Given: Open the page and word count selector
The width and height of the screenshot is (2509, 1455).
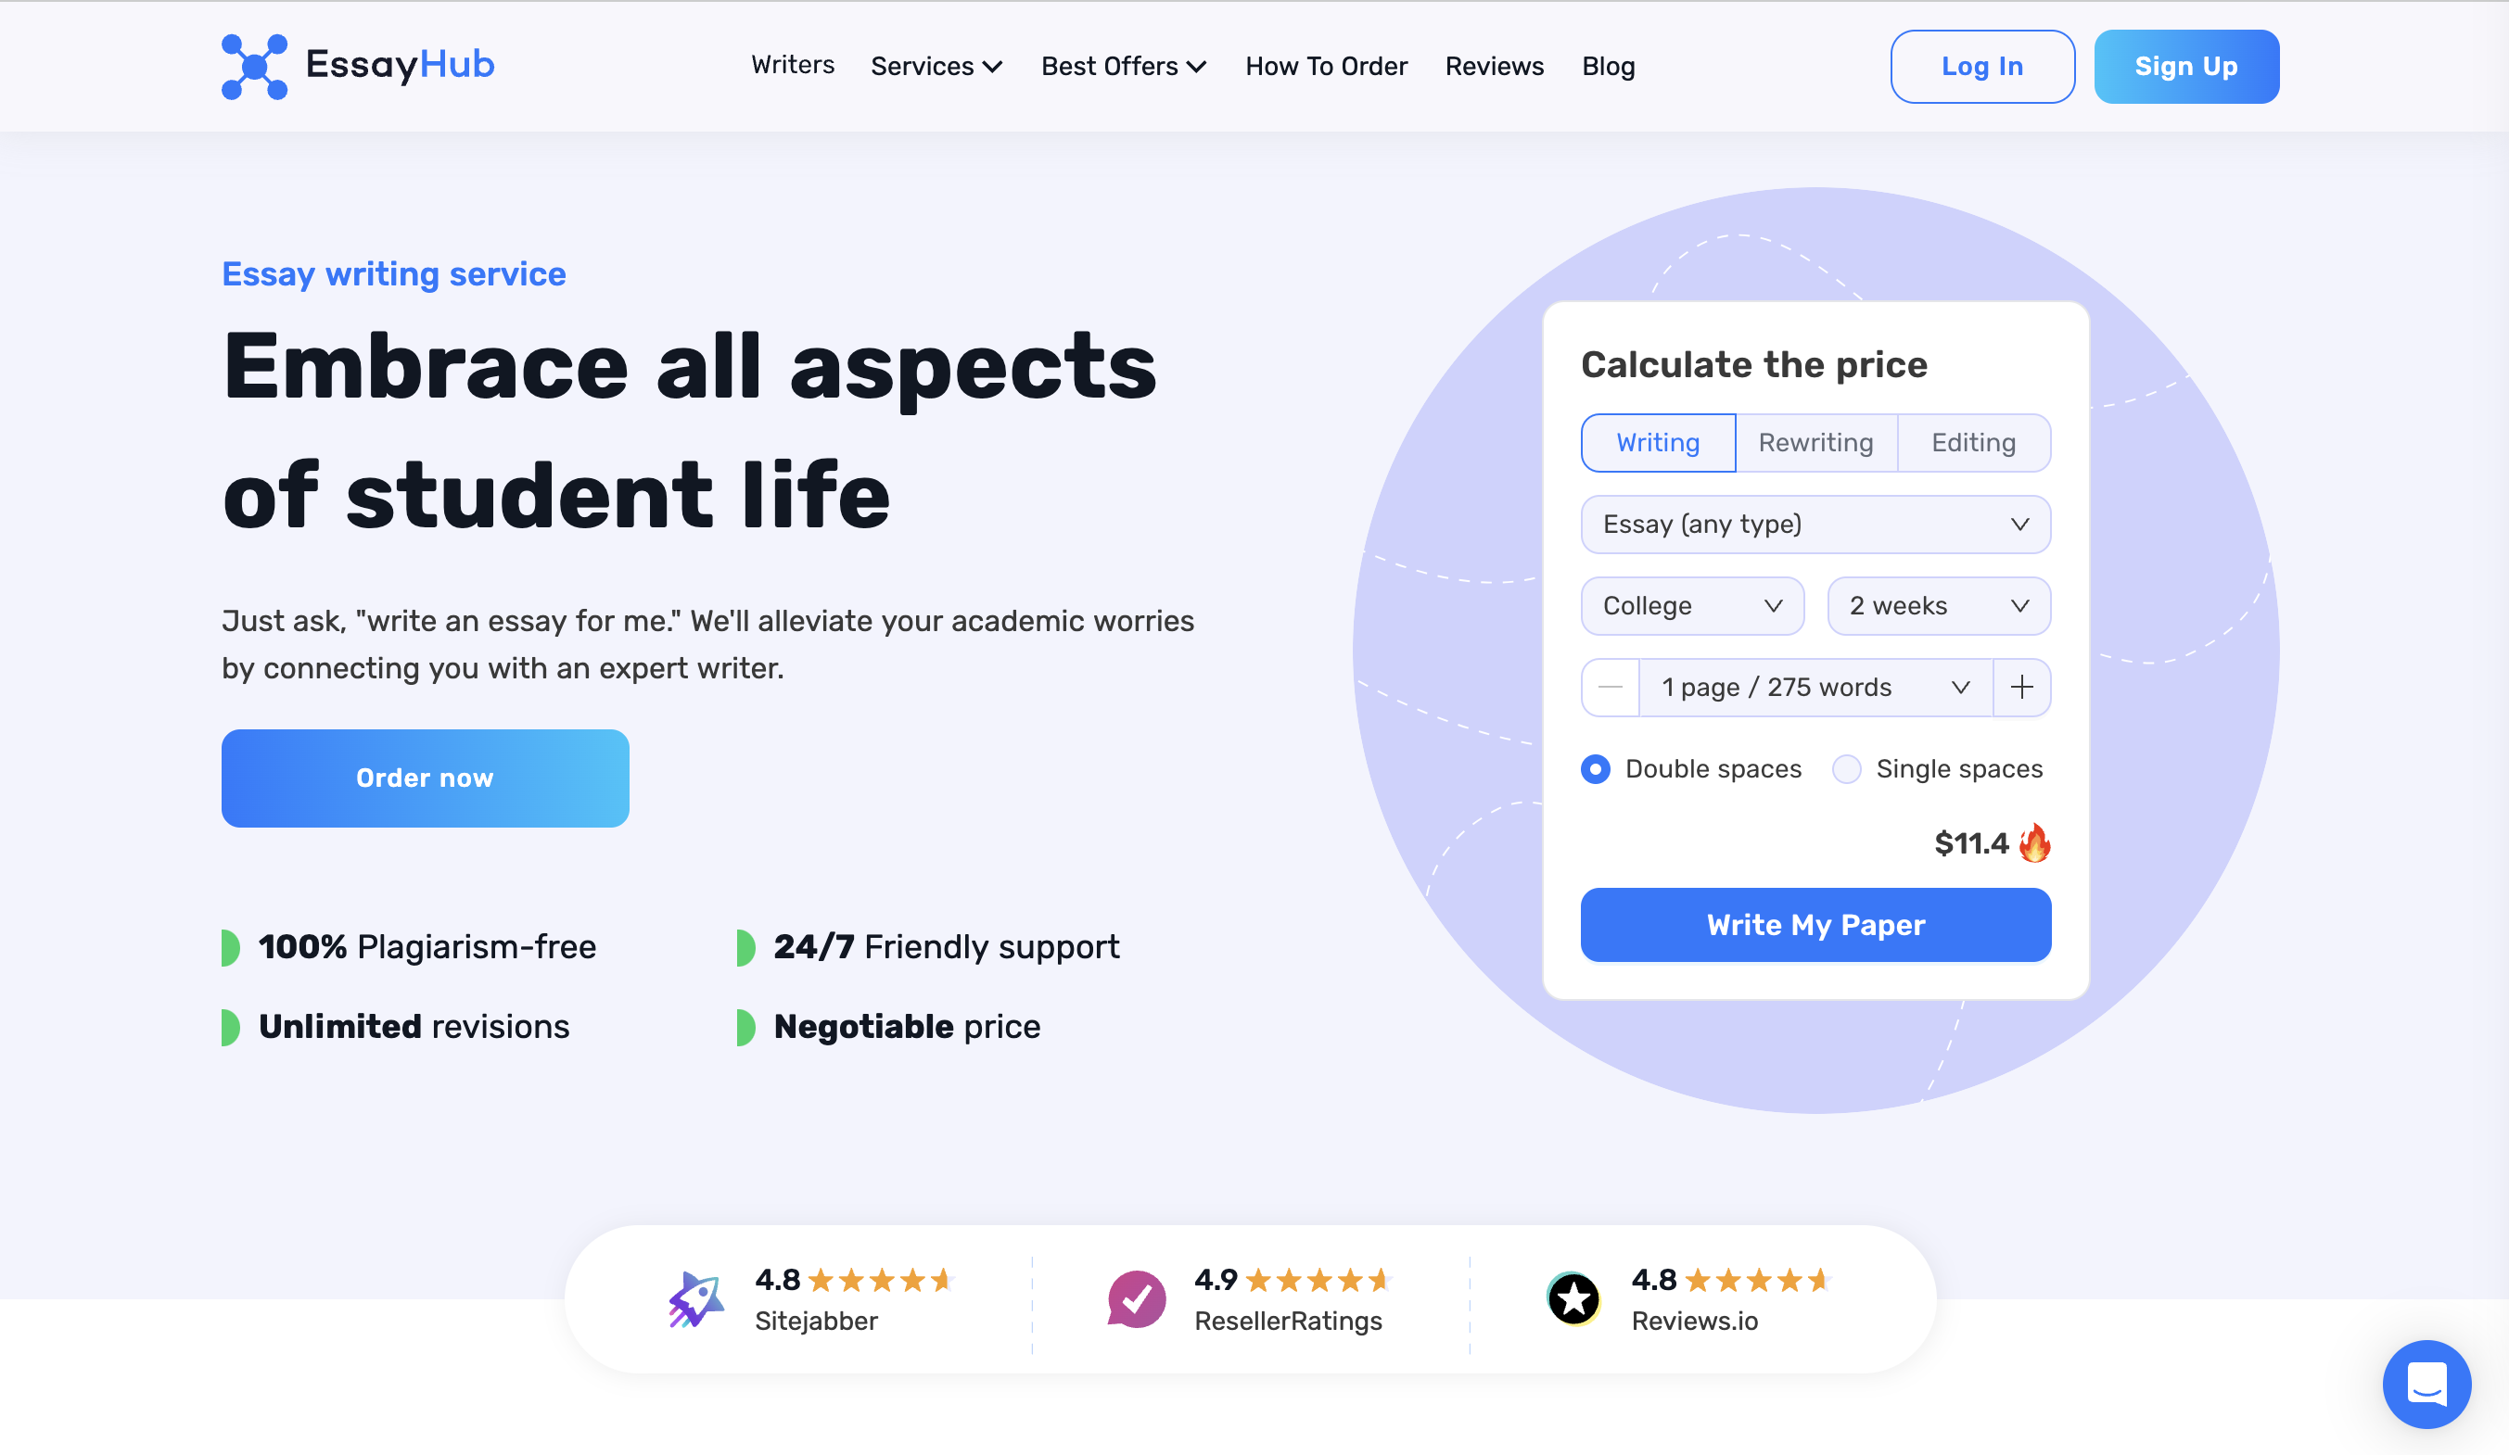Looking at the screenshot, I should pos(1815,688).
